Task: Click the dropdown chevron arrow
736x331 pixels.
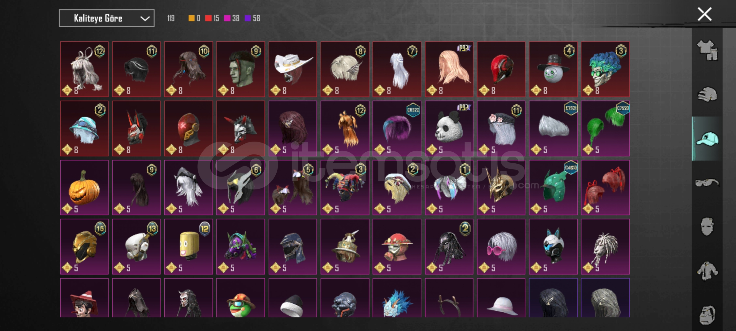Action: 145,19
